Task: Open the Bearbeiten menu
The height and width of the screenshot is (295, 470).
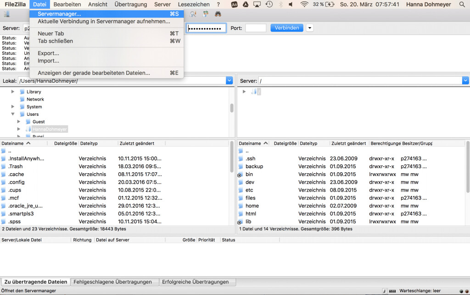Action: click(67, 4)
